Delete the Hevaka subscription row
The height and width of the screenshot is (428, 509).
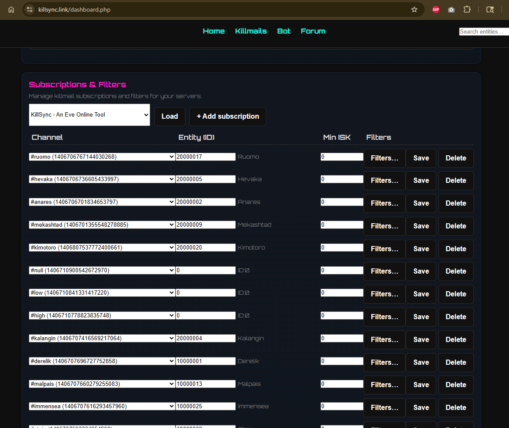(x=456, y=181)
